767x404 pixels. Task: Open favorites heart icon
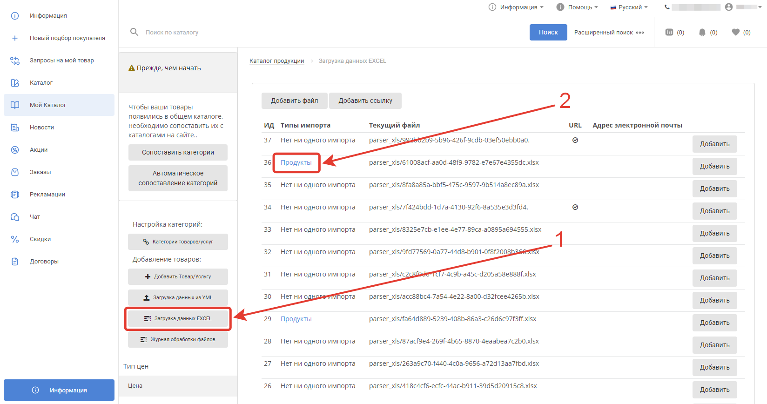pos(735,32)
